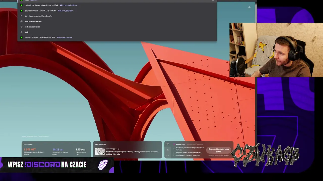Click the bottom icon in VPN widget sidebar
This screenshot has width=323, height=181.
click(x=168, y=155)
